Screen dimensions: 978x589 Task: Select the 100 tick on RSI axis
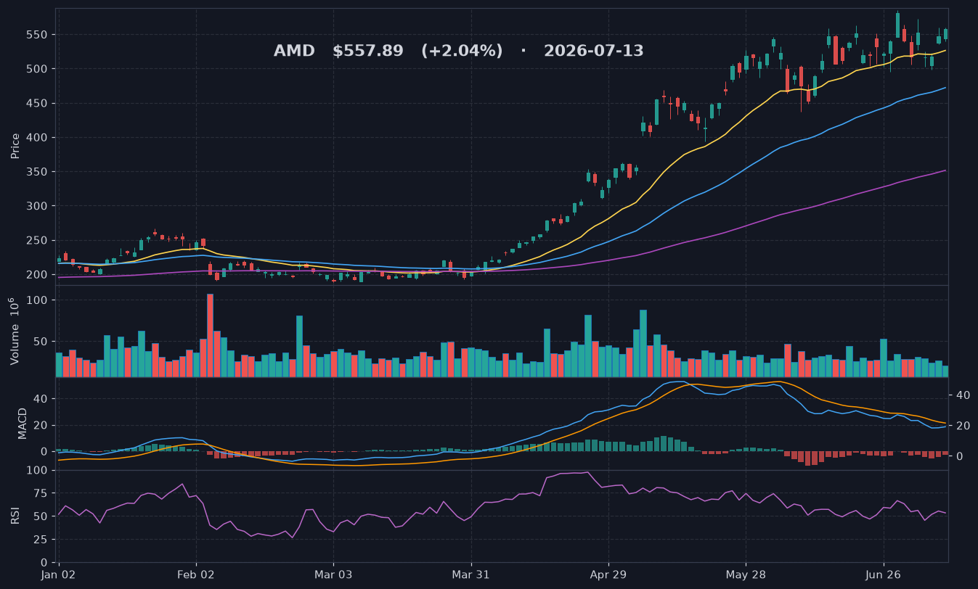37,470
